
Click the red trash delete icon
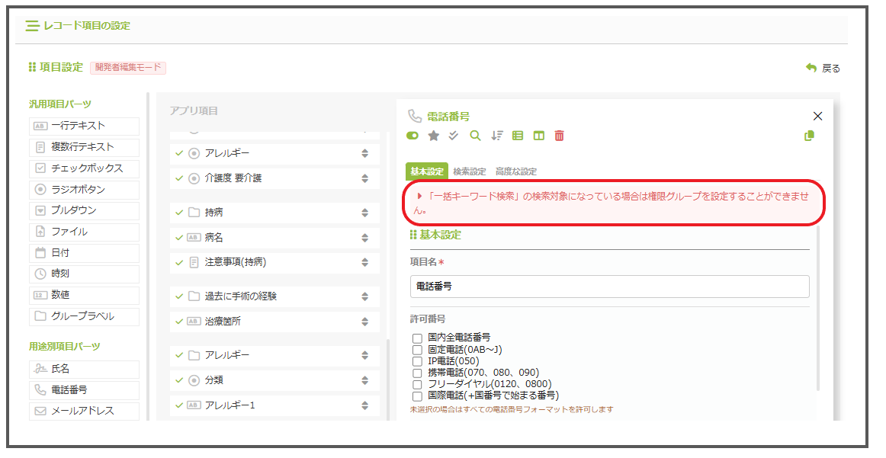559,136
